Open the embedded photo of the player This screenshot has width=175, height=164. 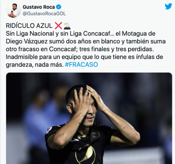[89, 118]
